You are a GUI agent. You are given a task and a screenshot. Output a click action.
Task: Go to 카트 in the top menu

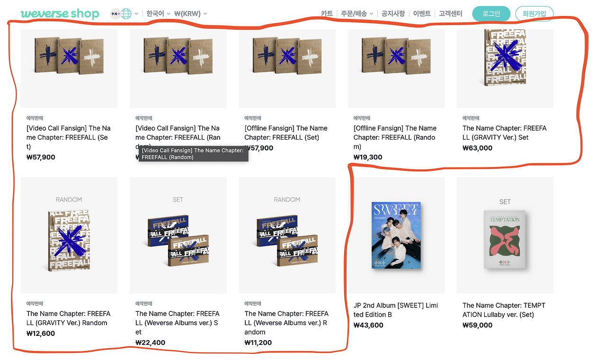click(x=327, y=14)
